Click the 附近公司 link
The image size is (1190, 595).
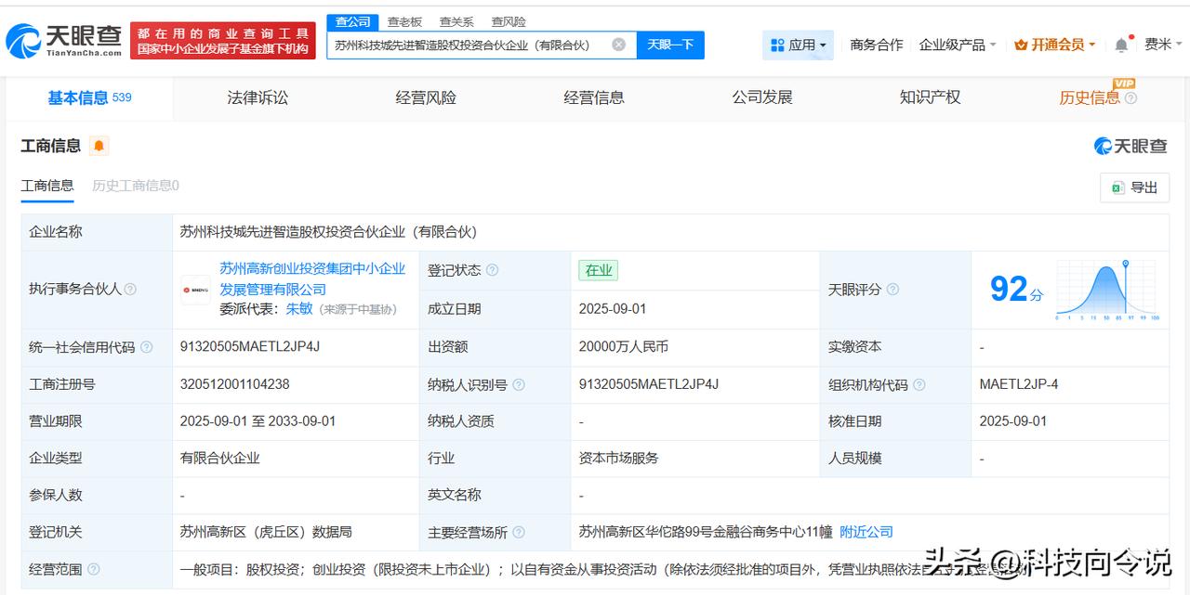pyautogui.click(x=866, y=532)
